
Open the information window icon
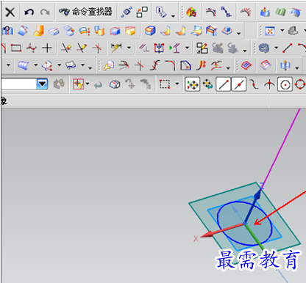[161, 12]
